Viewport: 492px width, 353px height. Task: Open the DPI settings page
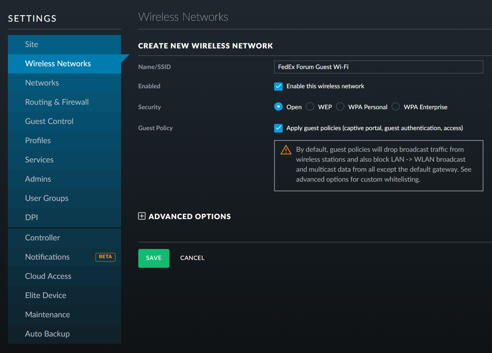coord(32,217)
